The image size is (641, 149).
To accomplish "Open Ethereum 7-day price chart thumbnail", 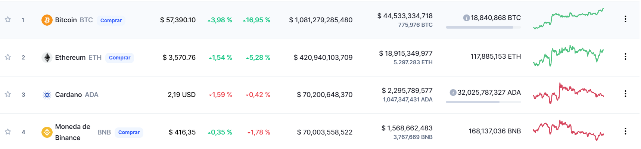I will [568, 56].
